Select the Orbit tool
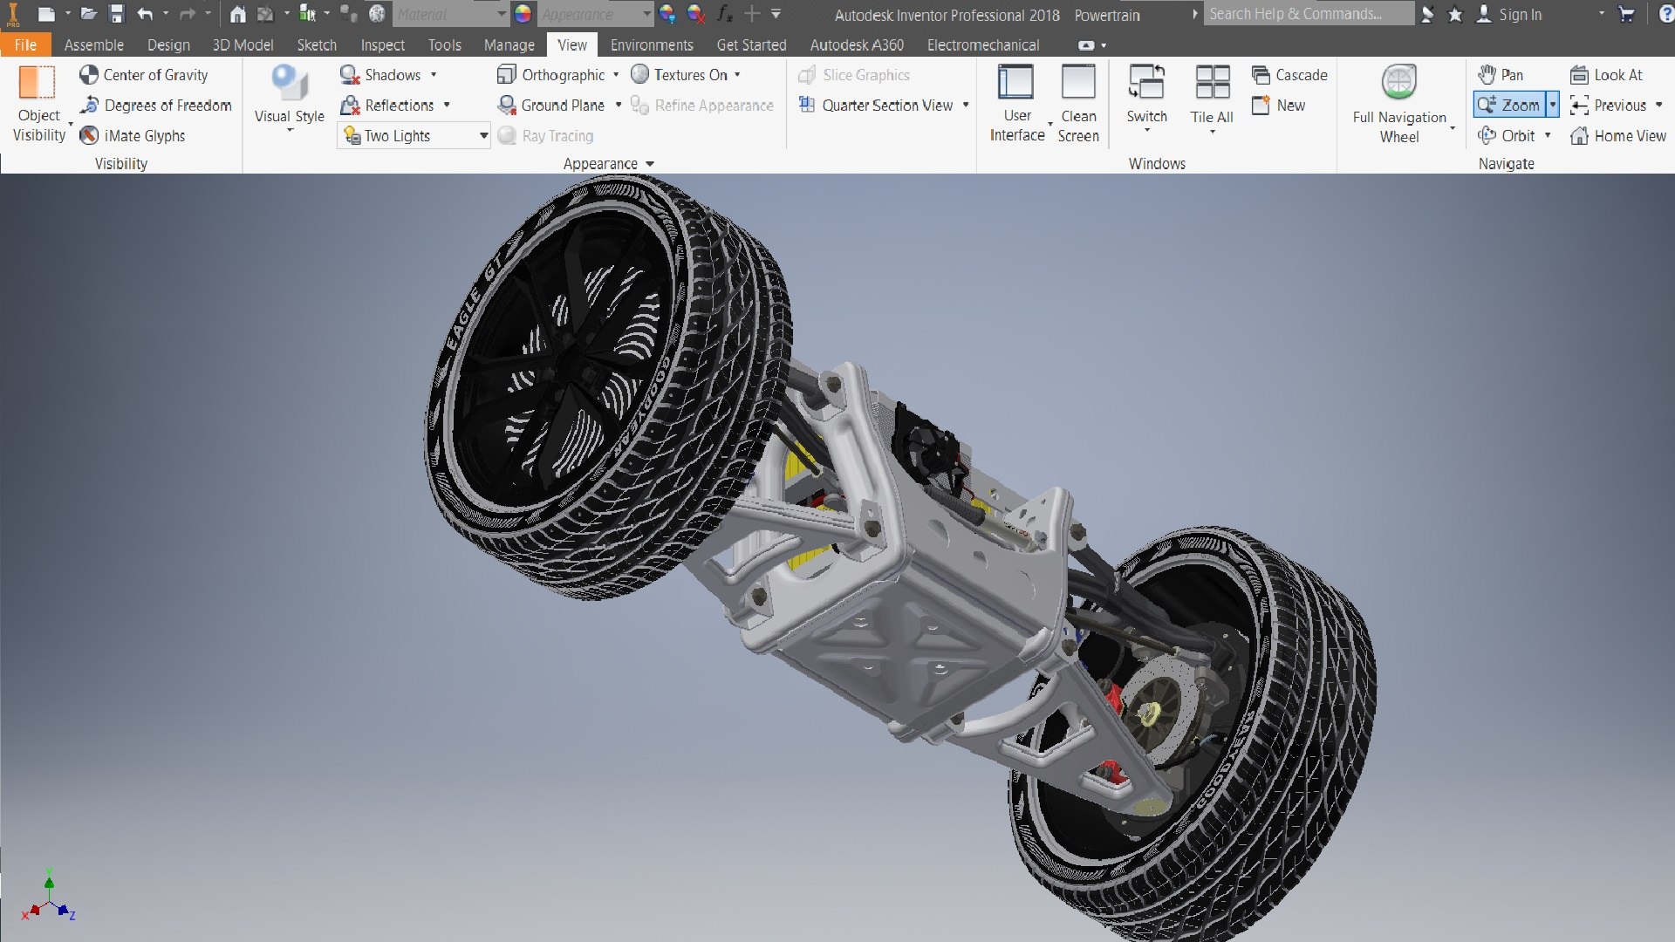This screenshot has height=942, width=1675. click(x=1507, y=136)
